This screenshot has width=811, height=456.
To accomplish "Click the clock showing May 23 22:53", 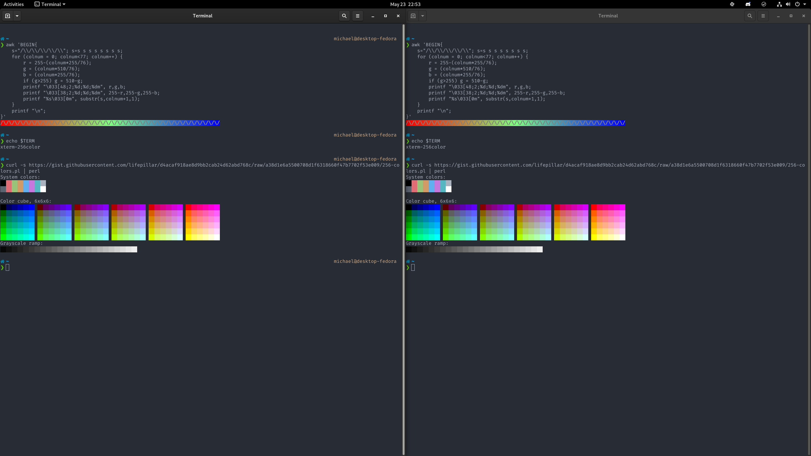I will click(405, 4).
